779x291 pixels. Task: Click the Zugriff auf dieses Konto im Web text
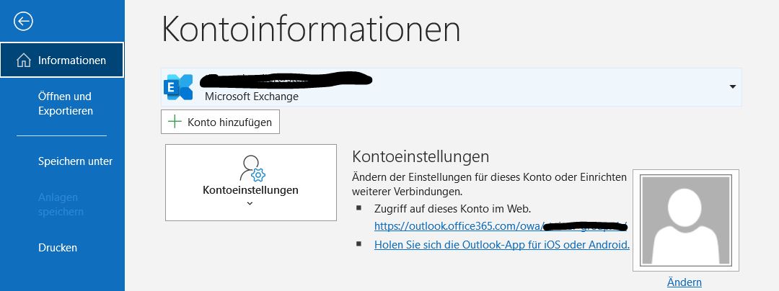click(453, 208)
